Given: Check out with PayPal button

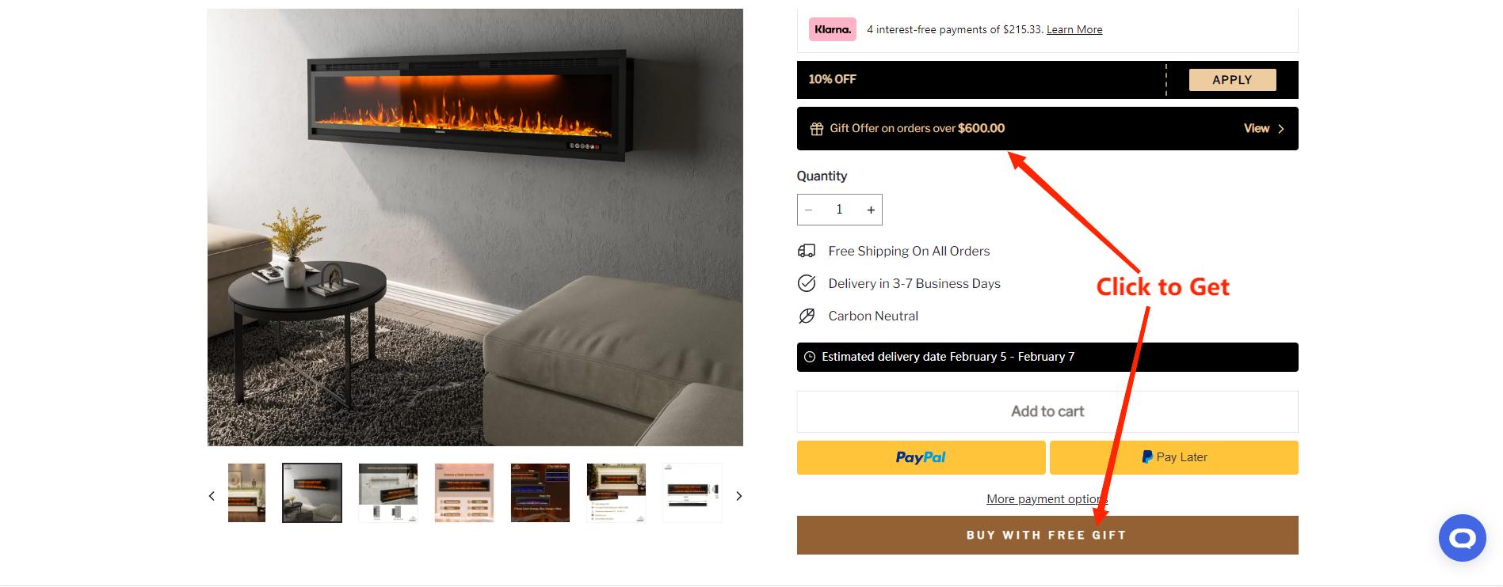Looking at the screenshot, I should 921,457.
